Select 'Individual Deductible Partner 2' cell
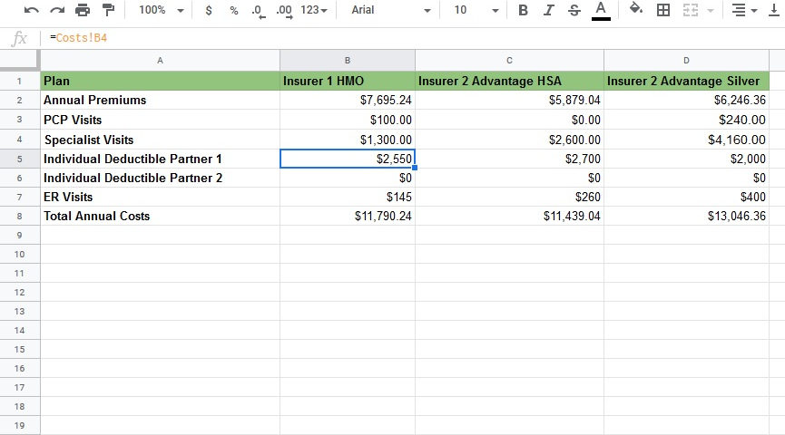Screen dimensions: 785x435 click(161, 178)
